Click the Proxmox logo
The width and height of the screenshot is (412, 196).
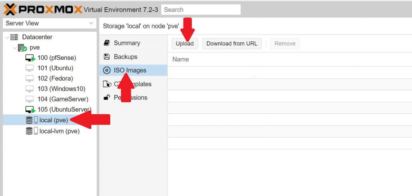[43, 10]
